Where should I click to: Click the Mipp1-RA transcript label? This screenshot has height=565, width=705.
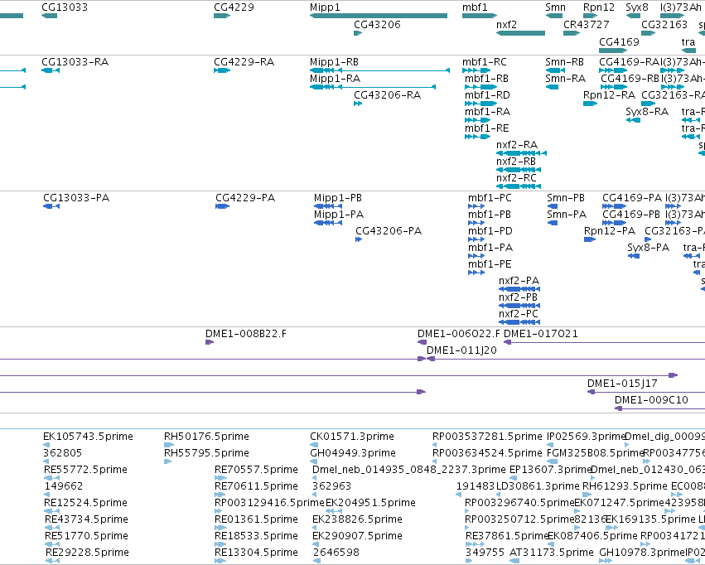pos(335,78)
